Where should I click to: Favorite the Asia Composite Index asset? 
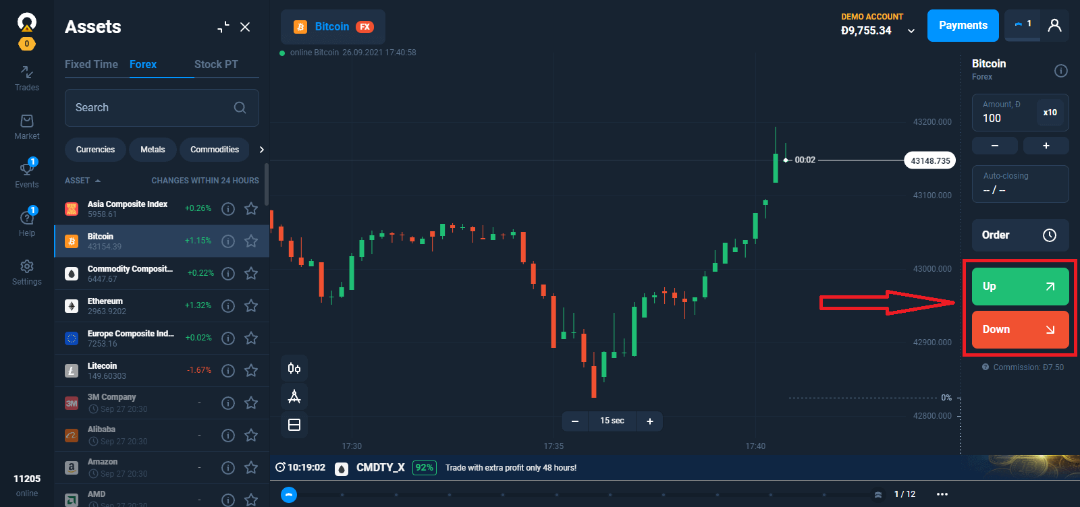(x=250, y=208)
